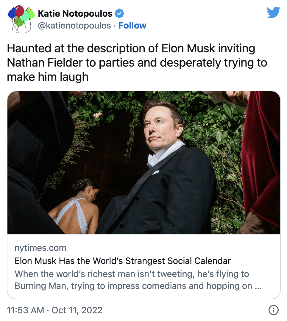Click the Twitter bird logo
Image resolution: width=287 pixels, height=321 pixels.
[273, 12]
